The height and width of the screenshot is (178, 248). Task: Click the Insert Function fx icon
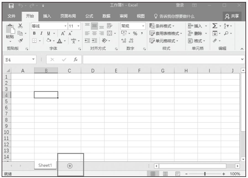click(75, 59)
